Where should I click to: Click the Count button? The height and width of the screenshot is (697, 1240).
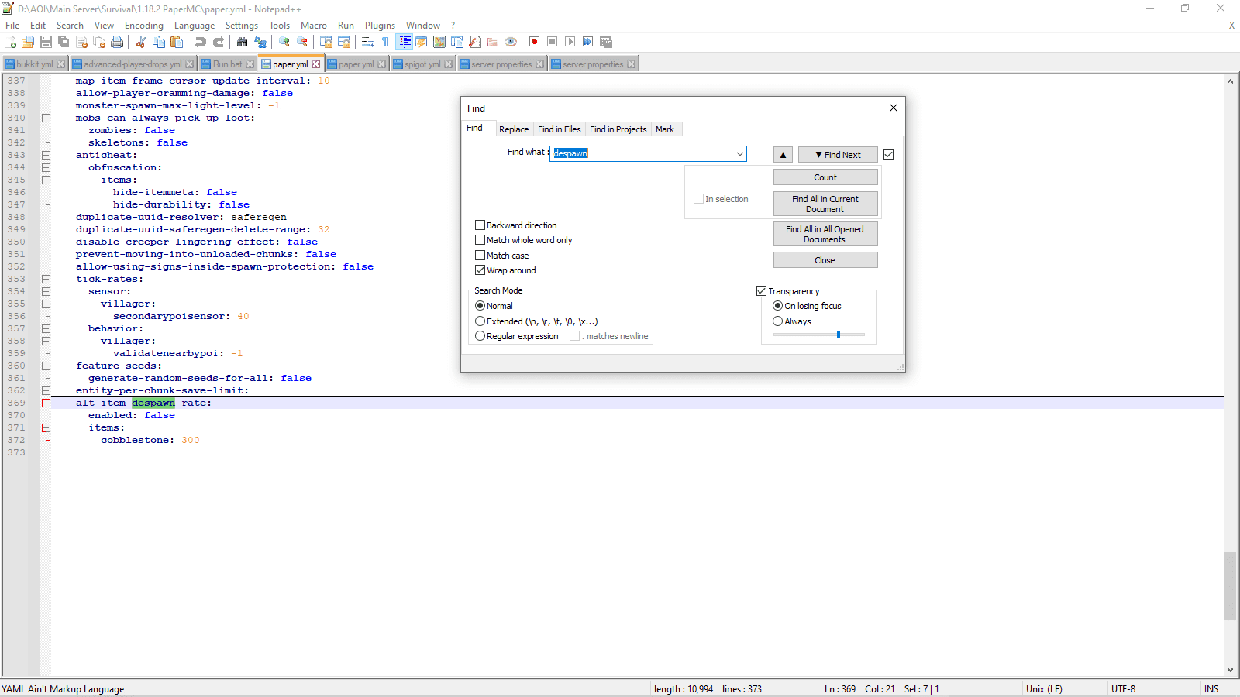pos(825,177)
